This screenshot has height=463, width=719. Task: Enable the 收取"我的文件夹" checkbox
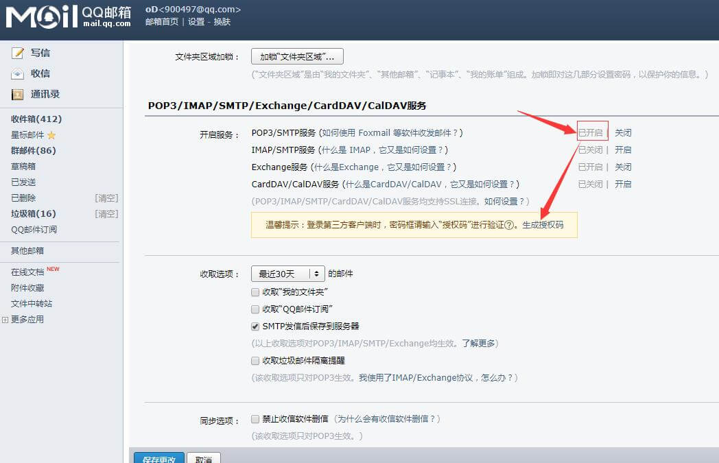click(x=256, y=292)
